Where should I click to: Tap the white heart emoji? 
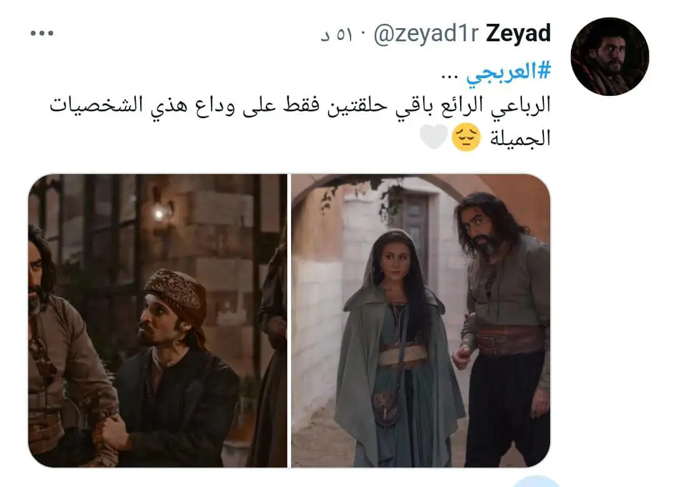(434, 137)
